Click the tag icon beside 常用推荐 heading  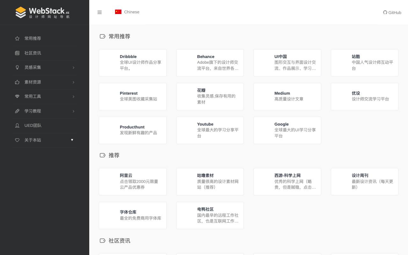(102, 36)
